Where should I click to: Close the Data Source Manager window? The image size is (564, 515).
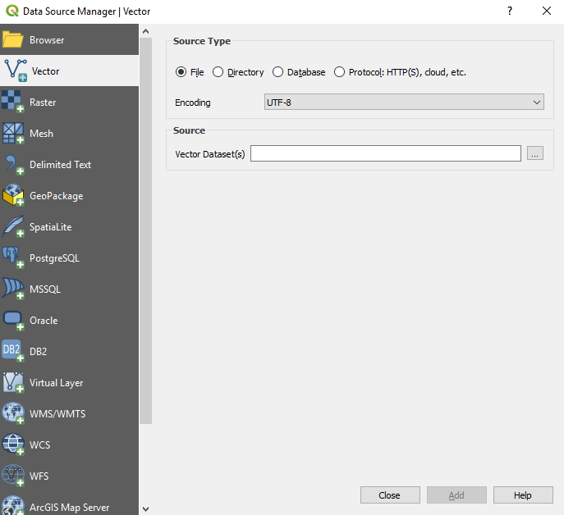pos(547,11)
